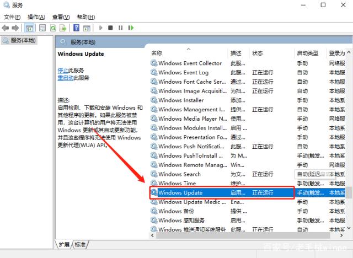Click the Start Service play icon
Viewport: 353px width, 258px height.
tap(100, 28)
